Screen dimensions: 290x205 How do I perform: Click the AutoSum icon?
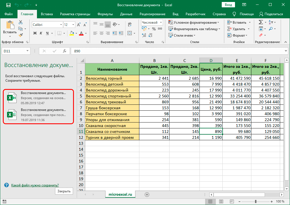pos(260,22)
